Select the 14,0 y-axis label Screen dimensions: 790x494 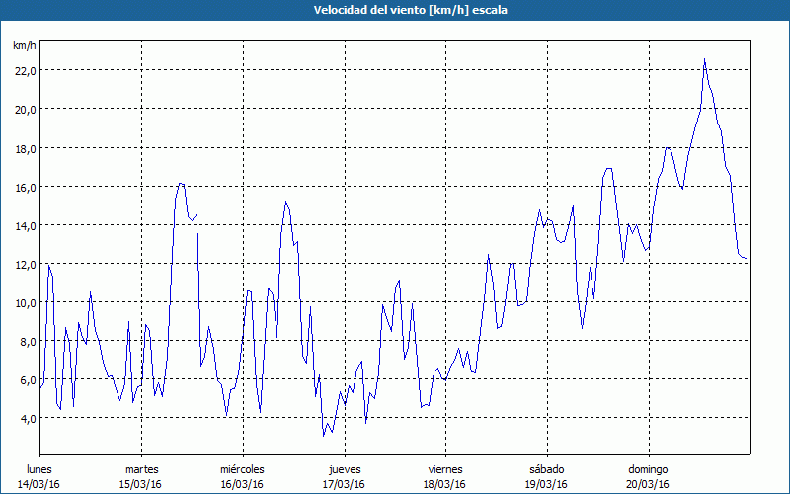(x=24, y=225)
